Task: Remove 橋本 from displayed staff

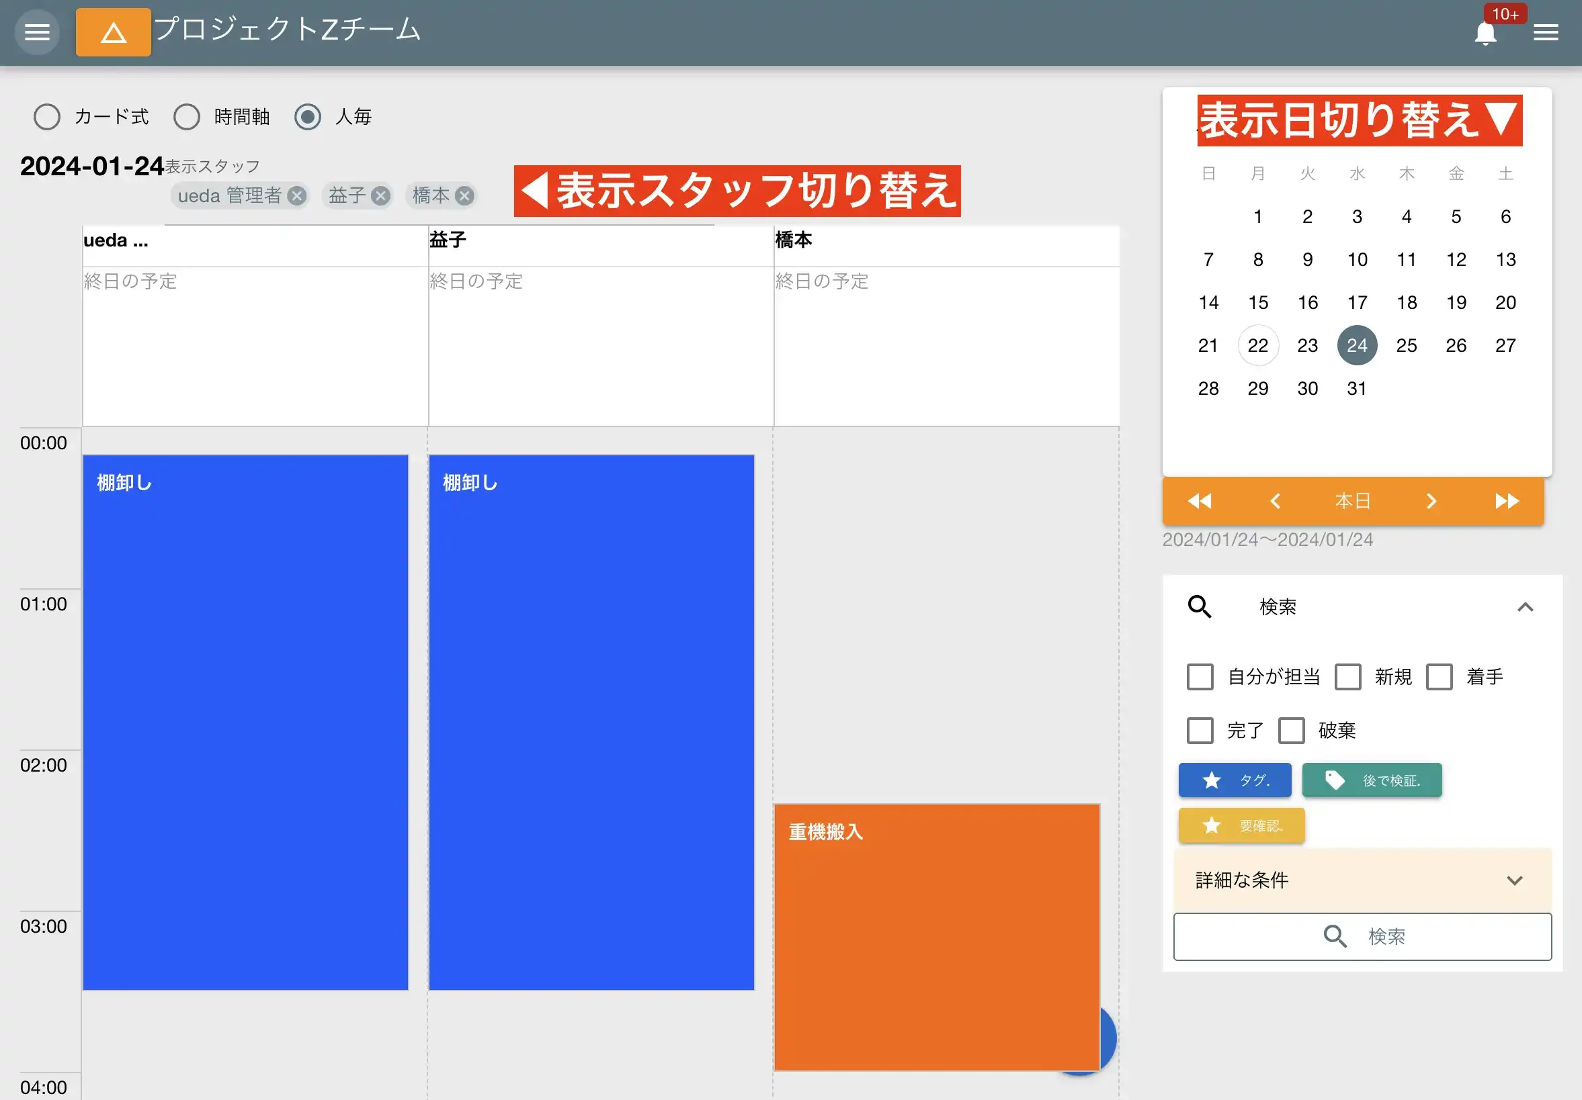Action: (x=466, y=195)
